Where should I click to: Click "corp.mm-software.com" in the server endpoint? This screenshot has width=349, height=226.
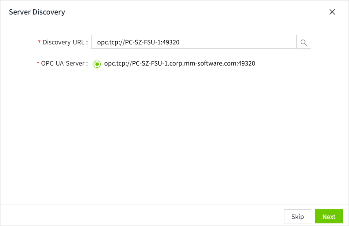pos(205,63)
